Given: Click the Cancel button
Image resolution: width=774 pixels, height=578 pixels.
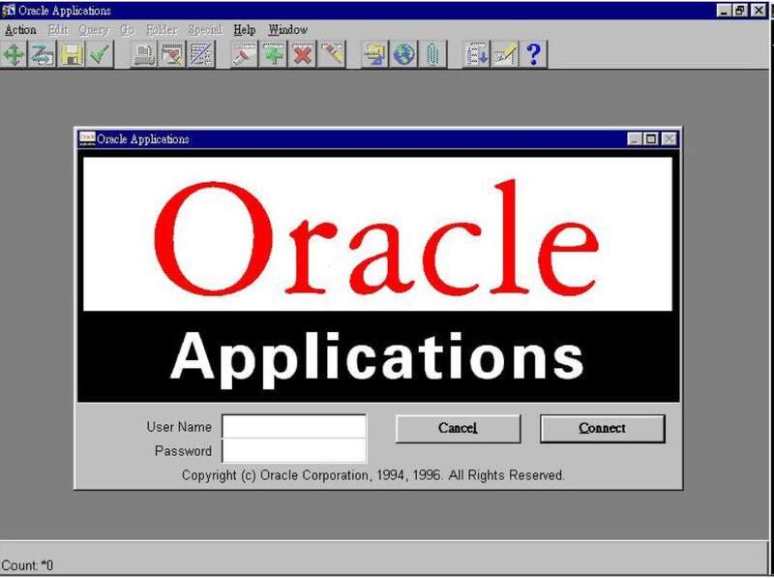Looking at the screenshot, I should 458,428.
